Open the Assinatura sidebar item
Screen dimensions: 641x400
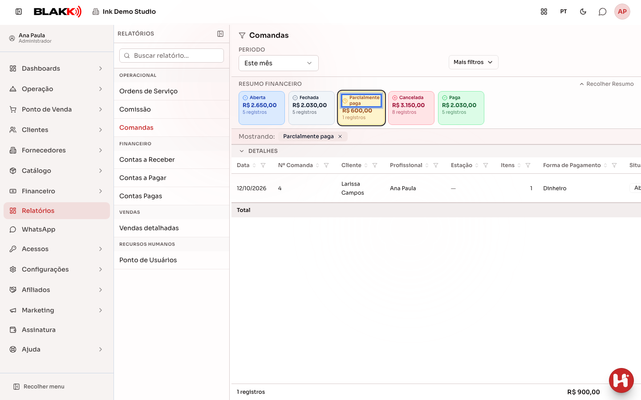pyautogui.click(x=57, y=330)
